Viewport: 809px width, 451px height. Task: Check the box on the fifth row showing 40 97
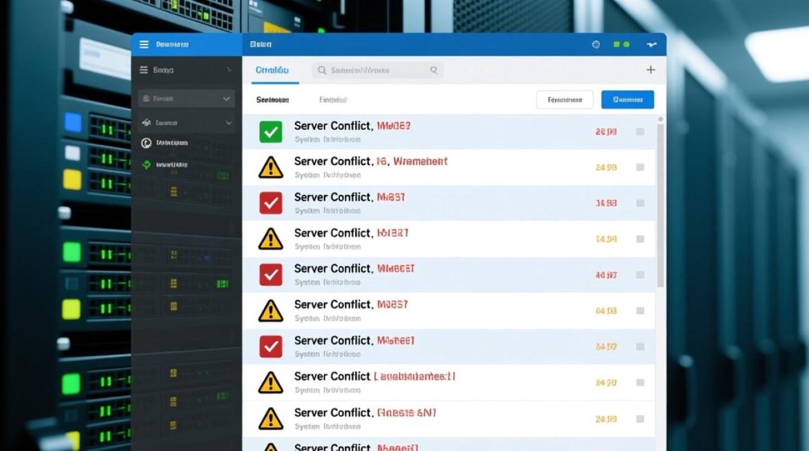click(640, 275)
